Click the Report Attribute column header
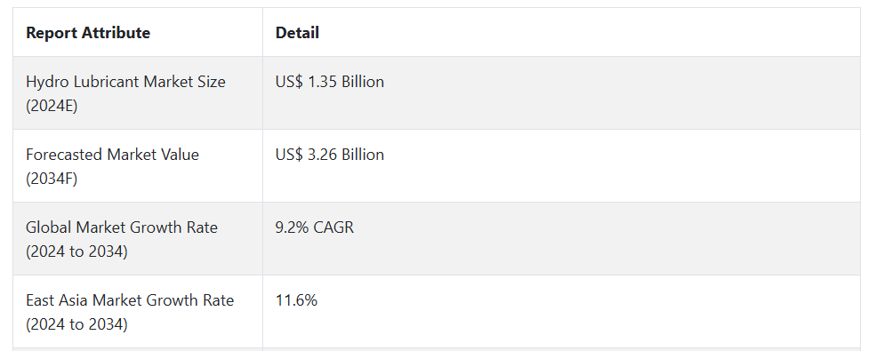 pyautogui.click(x=88, y=33)
